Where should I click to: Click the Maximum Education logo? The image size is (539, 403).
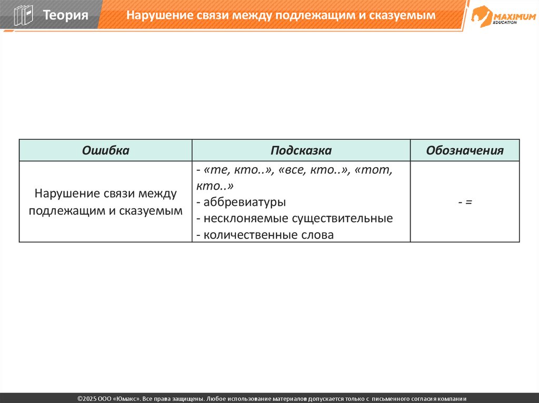(x=503, y=16)
